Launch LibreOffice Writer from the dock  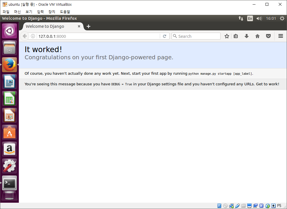click(9, 82)
